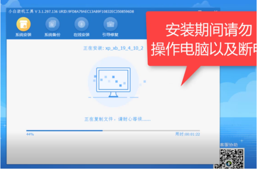Click the 用时 elapsed time readout
Image resolution: width=257 pixels, height=169 pixels.
coord(187,135)
